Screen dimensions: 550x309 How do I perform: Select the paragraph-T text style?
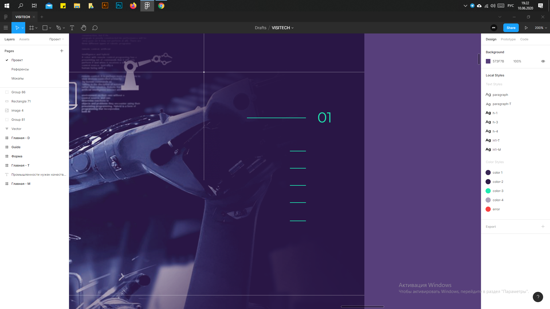(498, 104)
